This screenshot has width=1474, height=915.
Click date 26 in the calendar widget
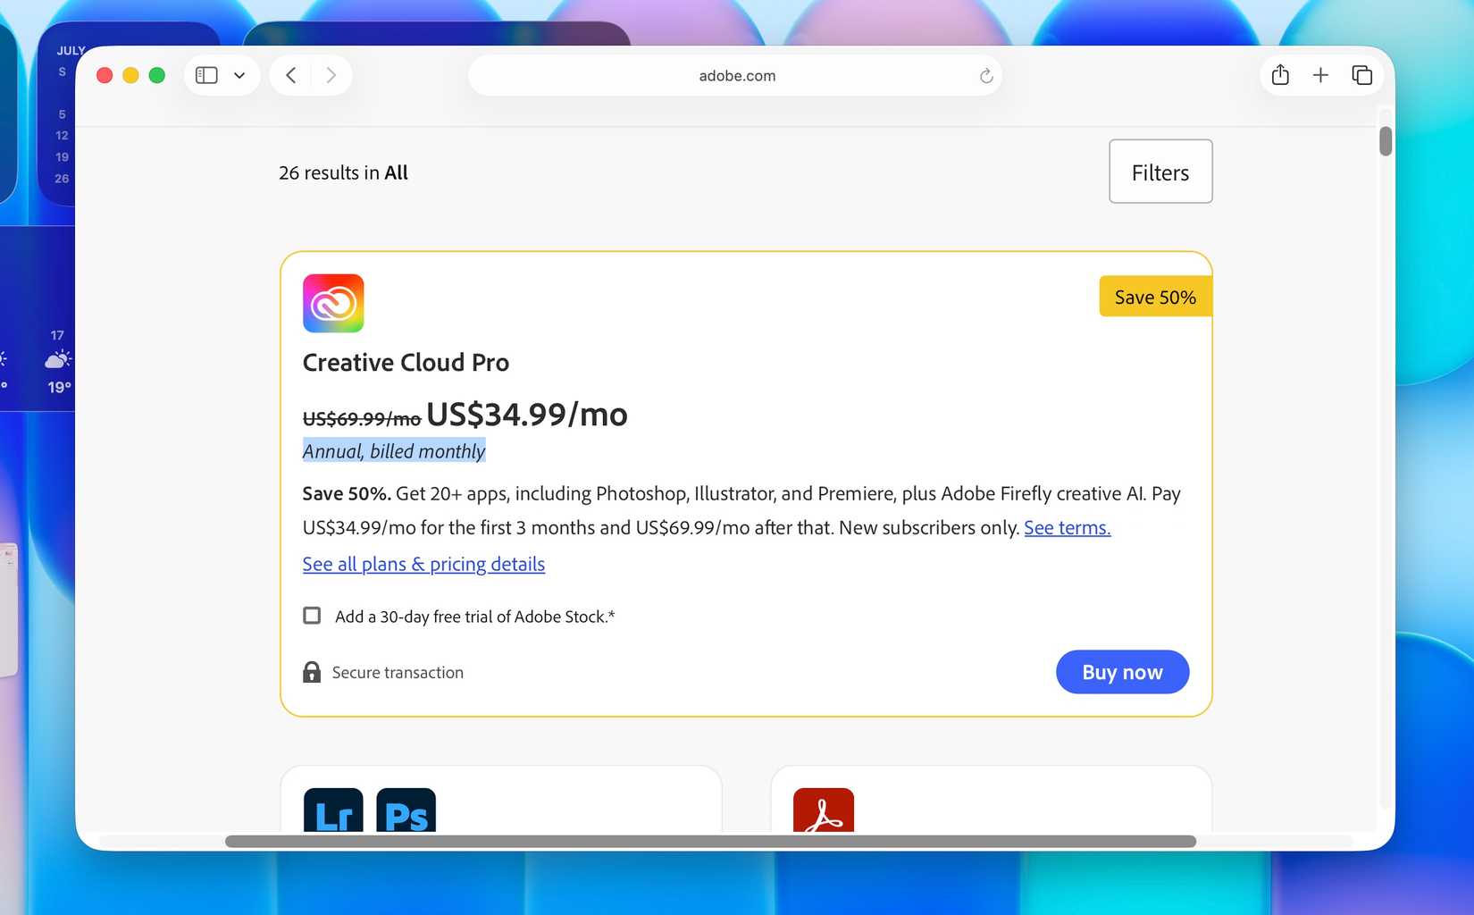coord(62,179)
